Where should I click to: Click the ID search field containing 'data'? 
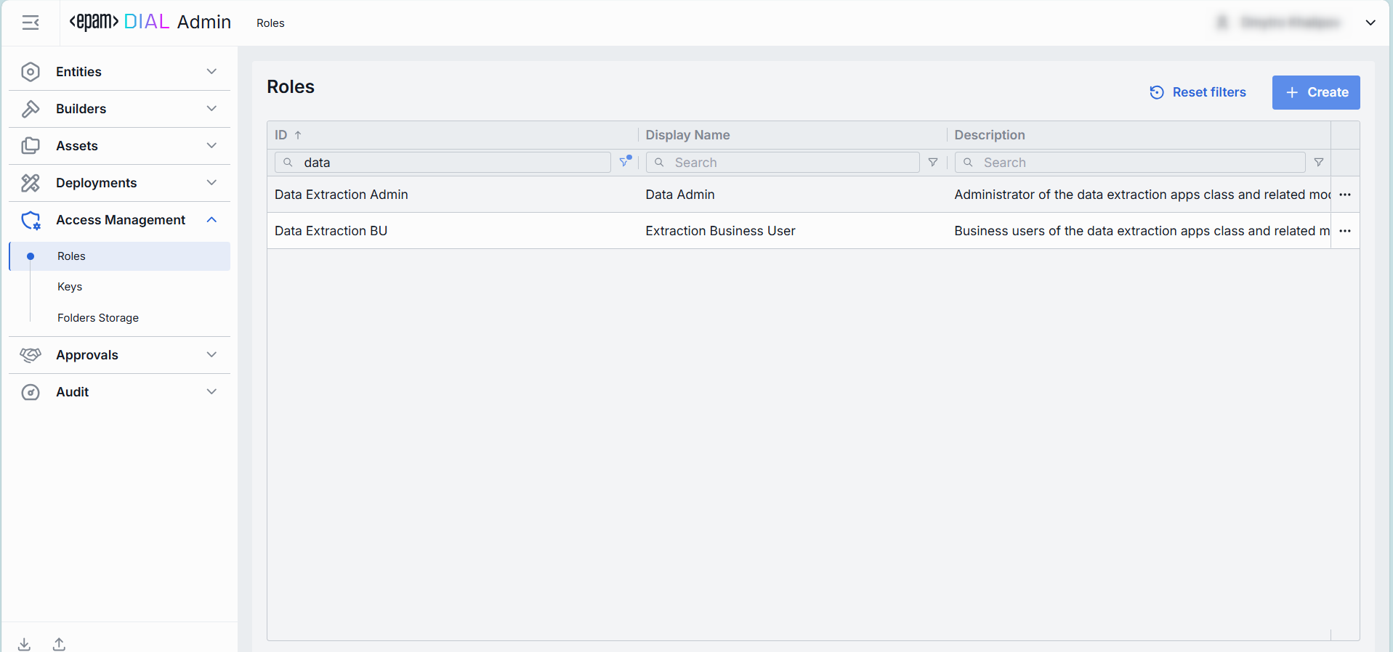pos(451,163)
